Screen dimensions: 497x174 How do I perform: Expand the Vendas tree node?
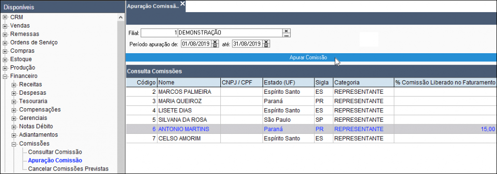click(x=5, y=26)
